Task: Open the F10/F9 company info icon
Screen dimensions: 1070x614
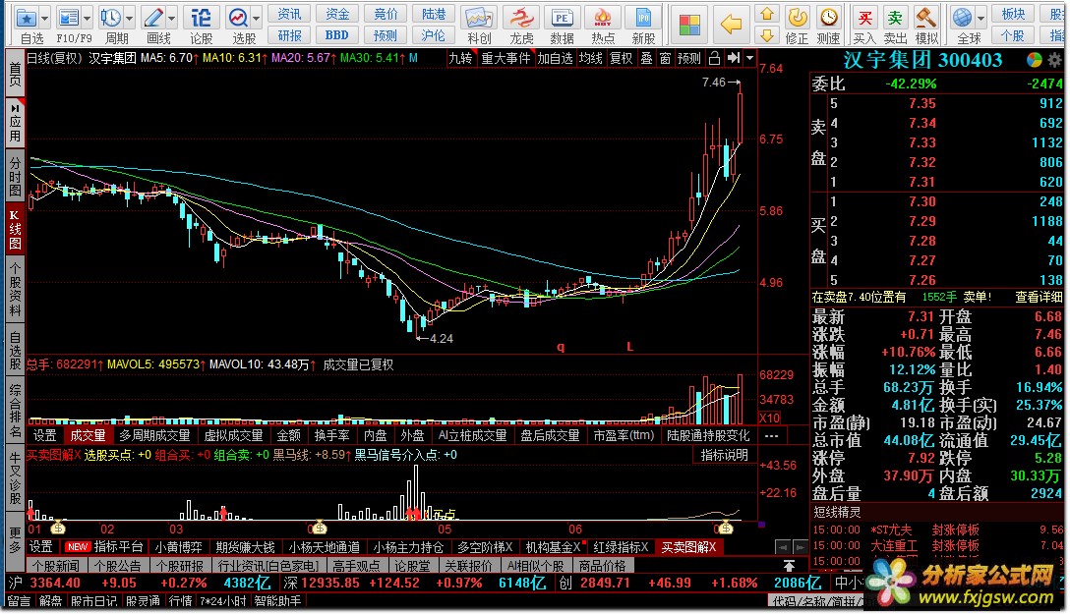Action: pyautogui.click(x=68, y=17)
